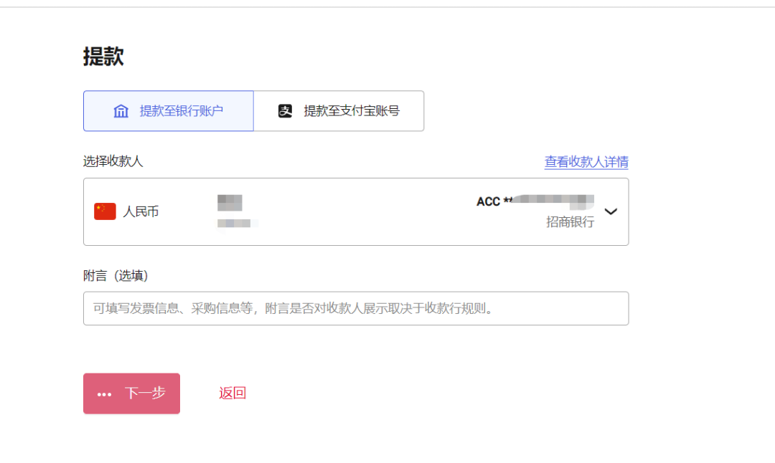Click the 选择收款人 label
Screen dimensions: 775x463
pyautogui.click(x=113, y=161)
